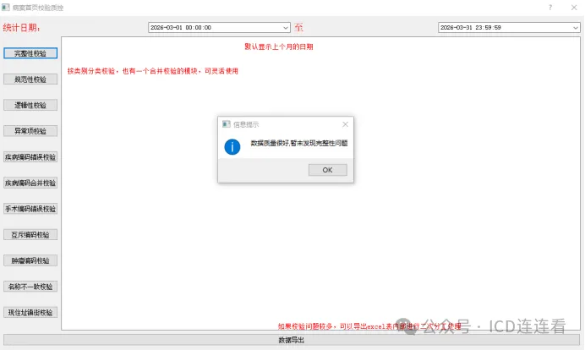Click the red note 默认显示上个月的日期
Screen dimensions: 585x350
coord(279,46)
